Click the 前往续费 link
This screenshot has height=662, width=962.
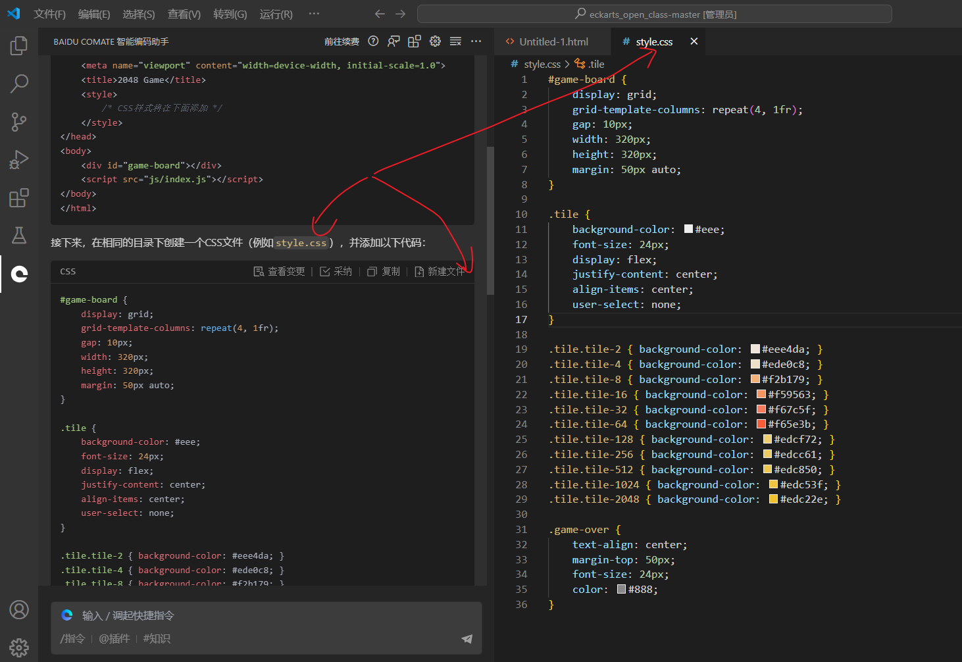[342, 41]
